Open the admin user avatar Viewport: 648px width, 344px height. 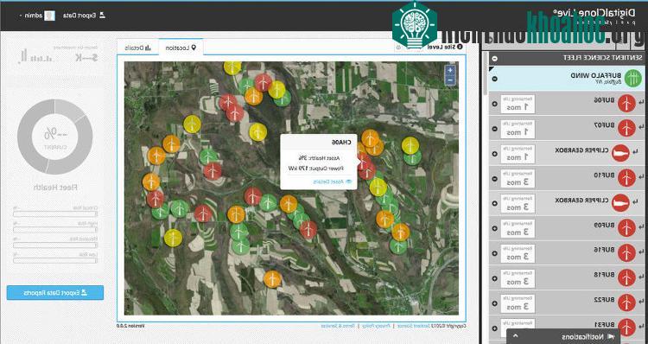pyautogui.click(x=49, y=16)
